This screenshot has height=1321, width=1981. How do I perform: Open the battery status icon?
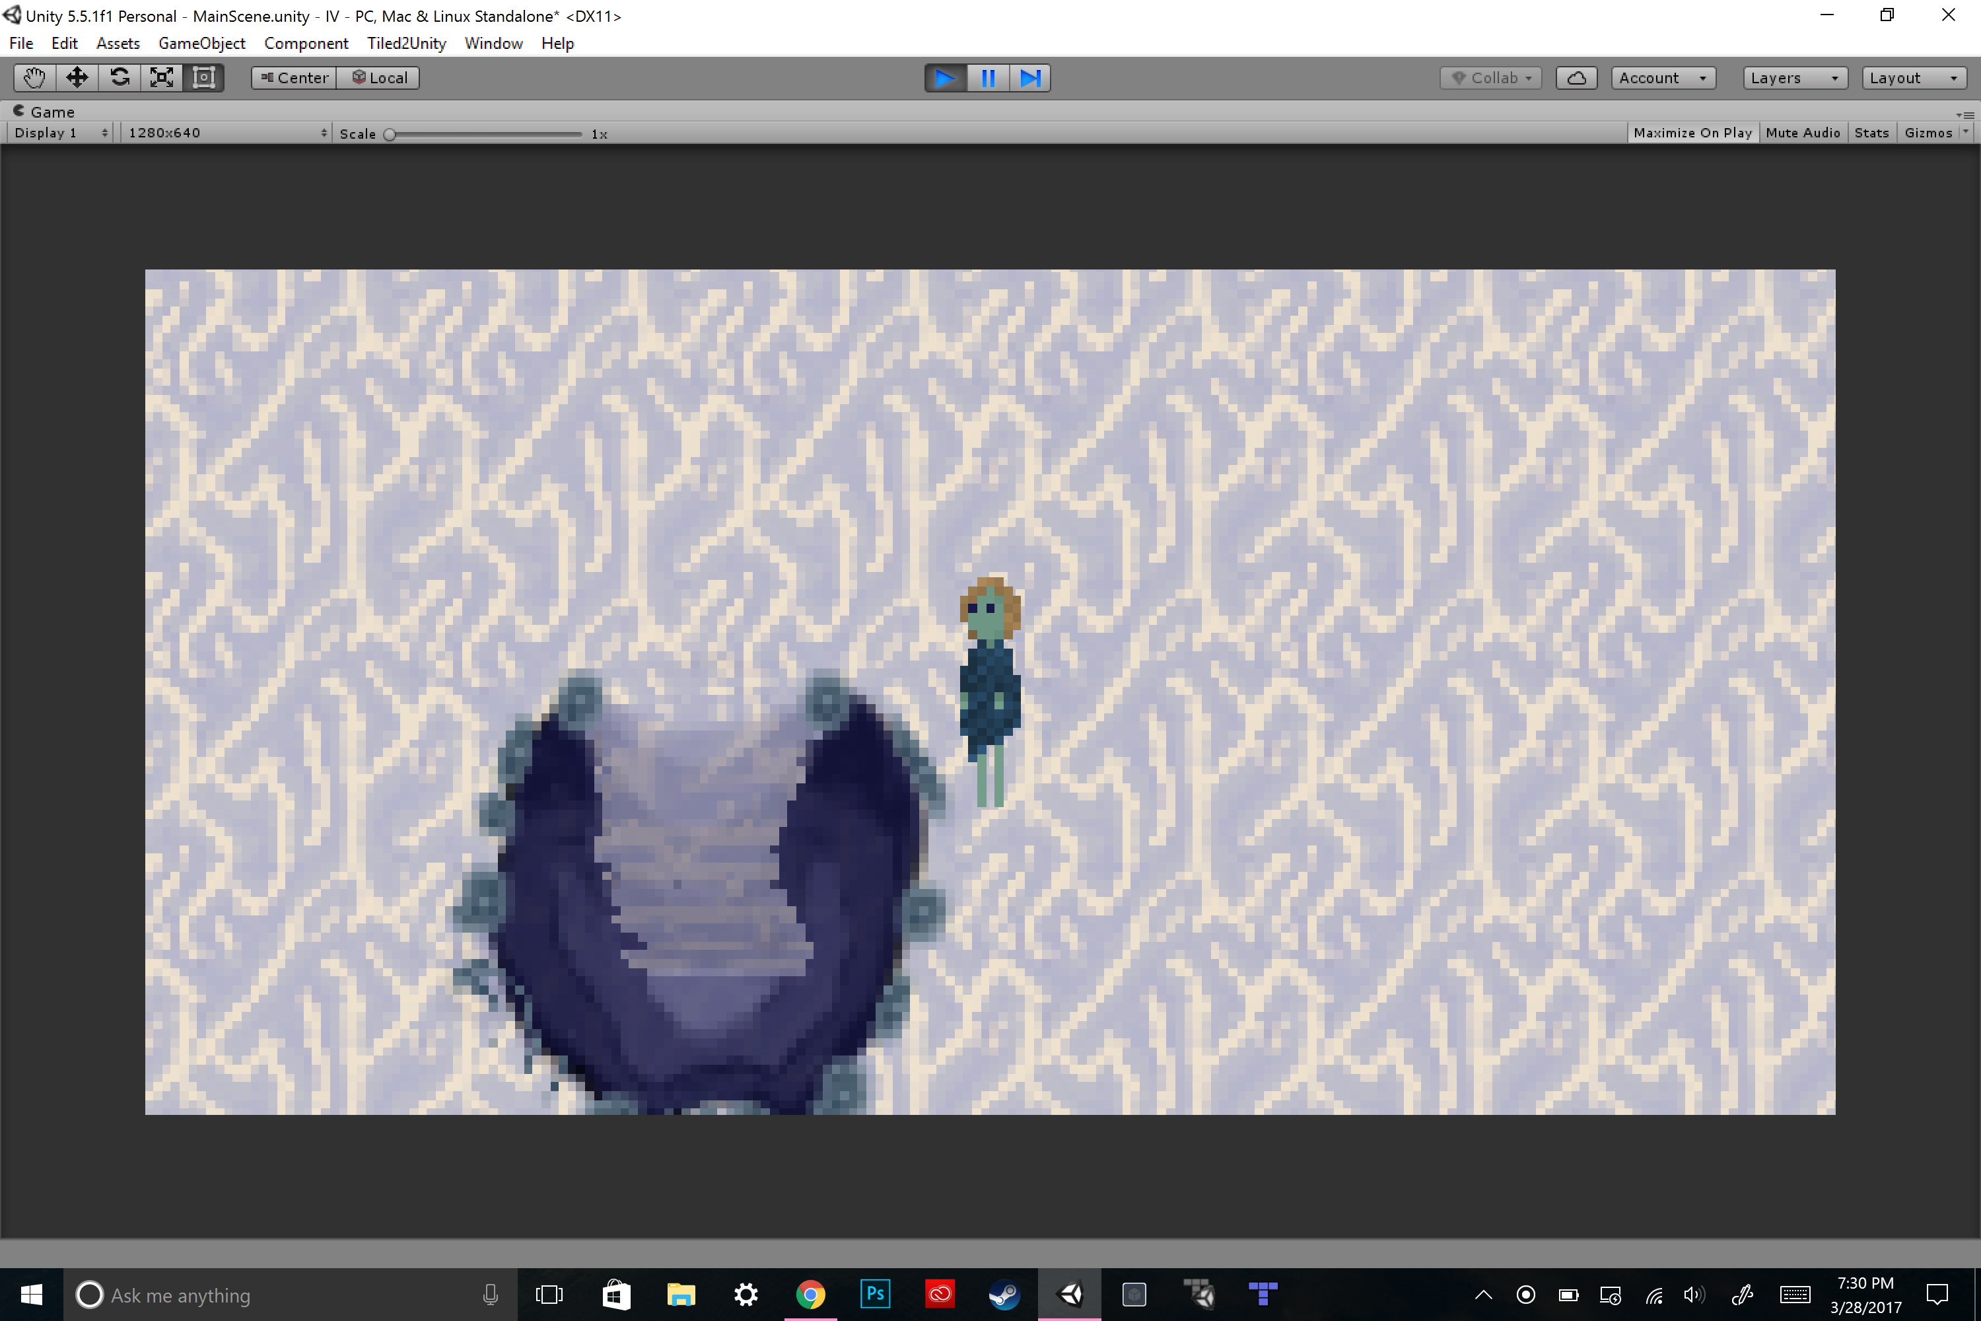click(1568, 1296)
